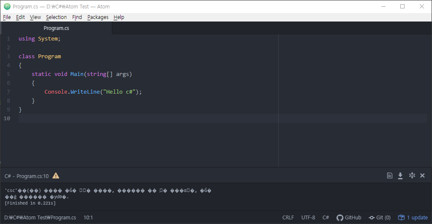Viewport: 432px width, 224px height.
Task: Click the "Hello c#" string literal
Action: [x=119, y=92]
